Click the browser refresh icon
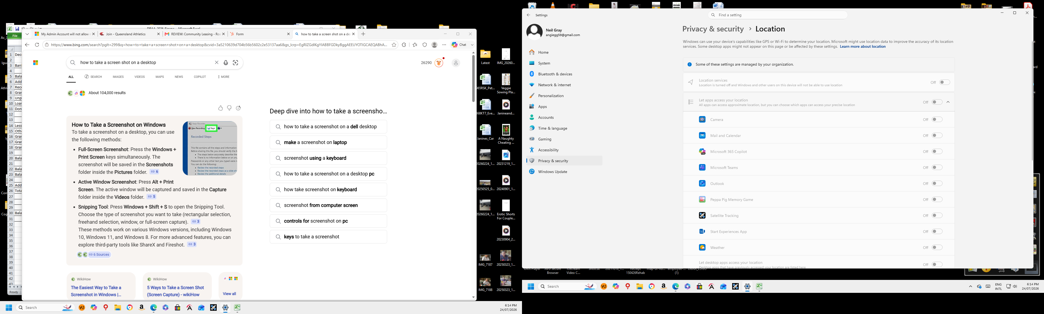 pyautogui.click(x=37, y=45)
